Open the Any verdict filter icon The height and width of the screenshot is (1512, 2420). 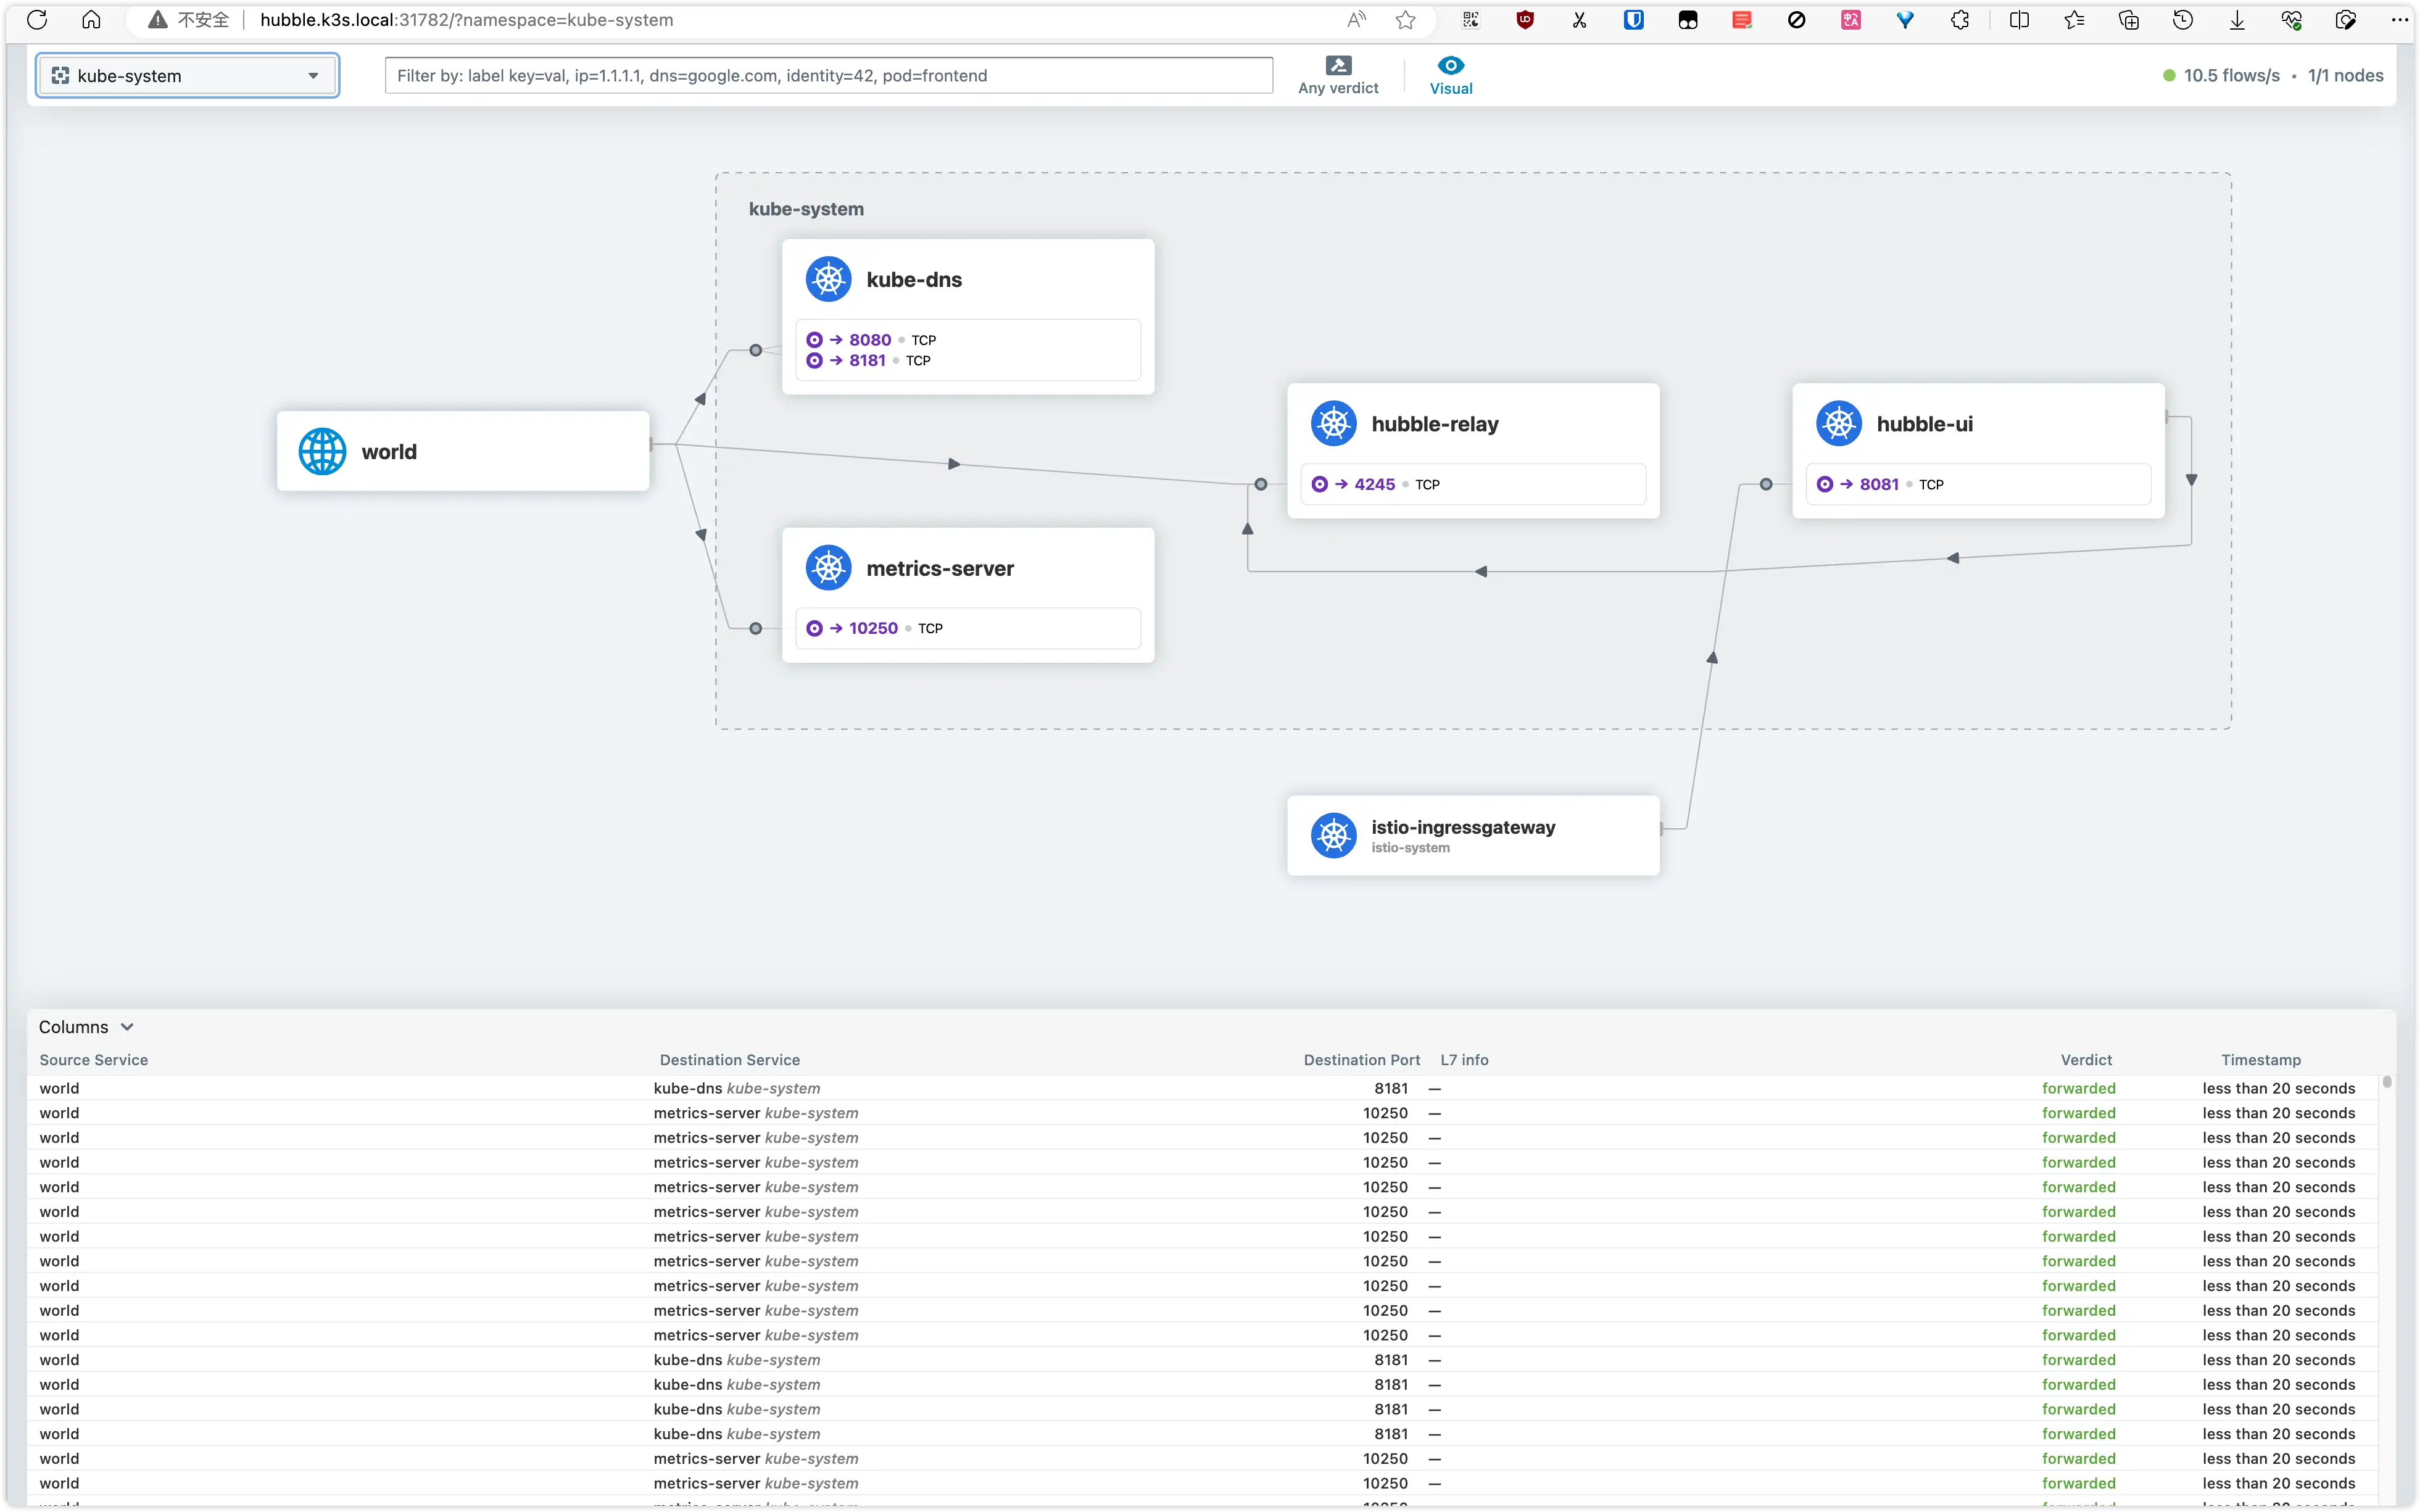coord(1338,66)
